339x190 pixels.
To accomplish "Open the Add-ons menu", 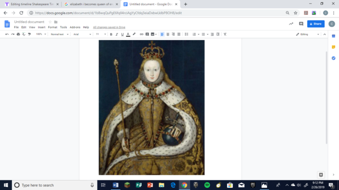I will (x=75, y=27).
